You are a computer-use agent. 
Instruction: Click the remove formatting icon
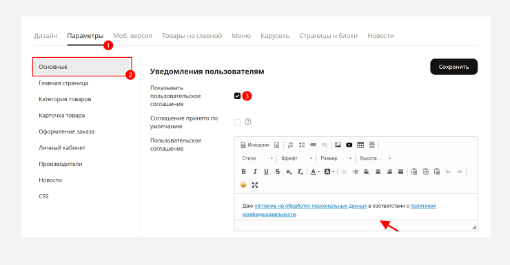300,172
